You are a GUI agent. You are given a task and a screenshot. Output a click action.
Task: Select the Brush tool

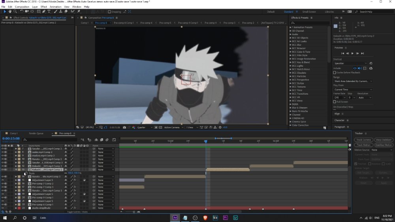click(x=55, y=11)
